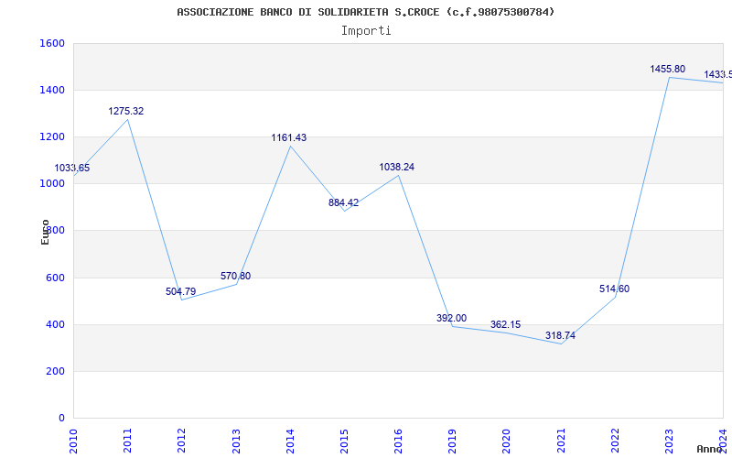Click the 2011 x-axis year label

coord(127,441)
